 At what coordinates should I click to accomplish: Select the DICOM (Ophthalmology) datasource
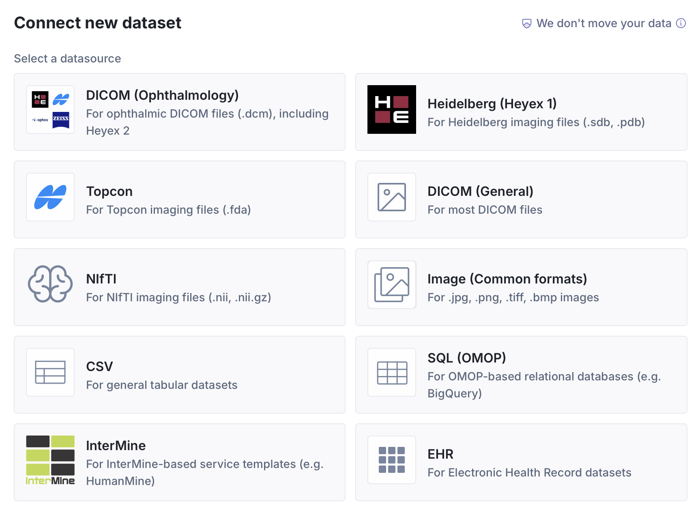(180, 112)
